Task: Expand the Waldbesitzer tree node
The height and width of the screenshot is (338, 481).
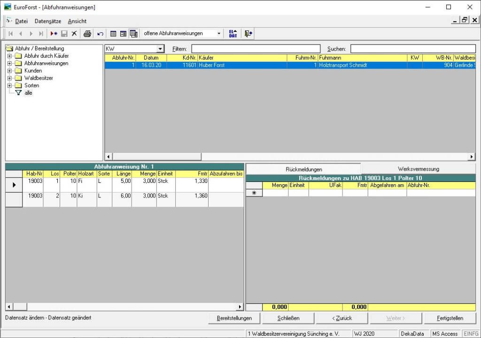Action: coord(9,78)
